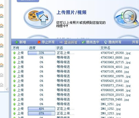Viewport: 139px width, 118px height.
Task: Open the upload photos/videos film reel icon
Action: pos(38,18)
